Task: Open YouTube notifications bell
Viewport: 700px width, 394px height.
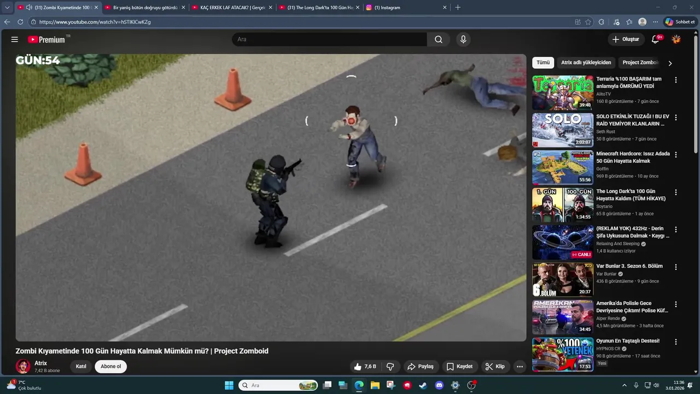Action: pos(655,39)
